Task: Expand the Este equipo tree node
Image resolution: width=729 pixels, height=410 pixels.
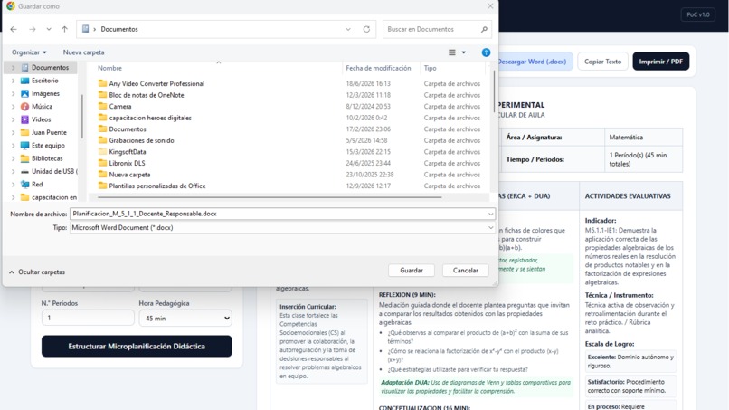Action: 13,146
